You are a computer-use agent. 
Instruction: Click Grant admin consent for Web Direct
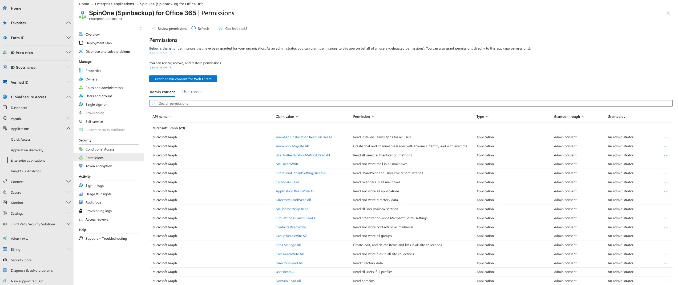(183, 79)
